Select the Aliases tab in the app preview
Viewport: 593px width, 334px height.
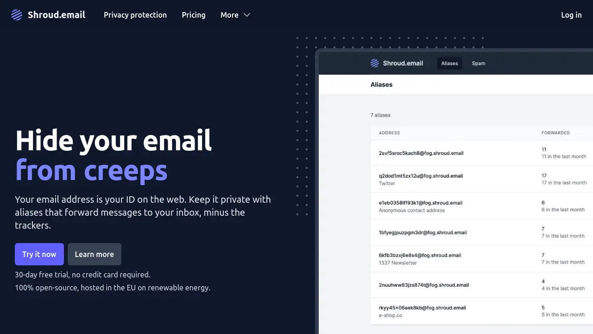(x=449, y=63)
